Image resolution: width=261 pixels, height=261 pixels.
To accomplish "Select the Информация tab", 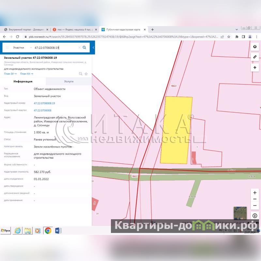I will tap(23, 82).
